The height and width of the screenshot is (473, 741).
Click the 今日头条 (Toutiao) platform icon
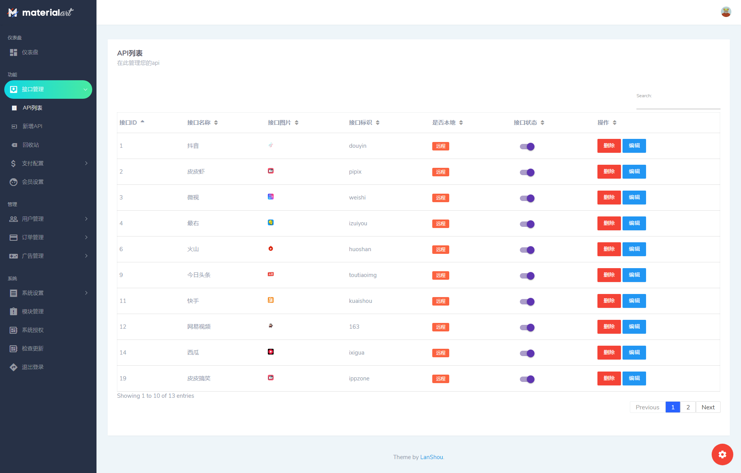271,274
